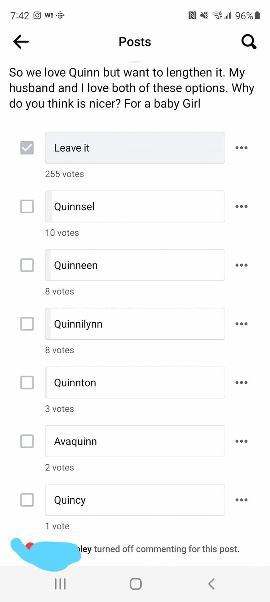Tap the Quinnton poll option box

(135, 383)
